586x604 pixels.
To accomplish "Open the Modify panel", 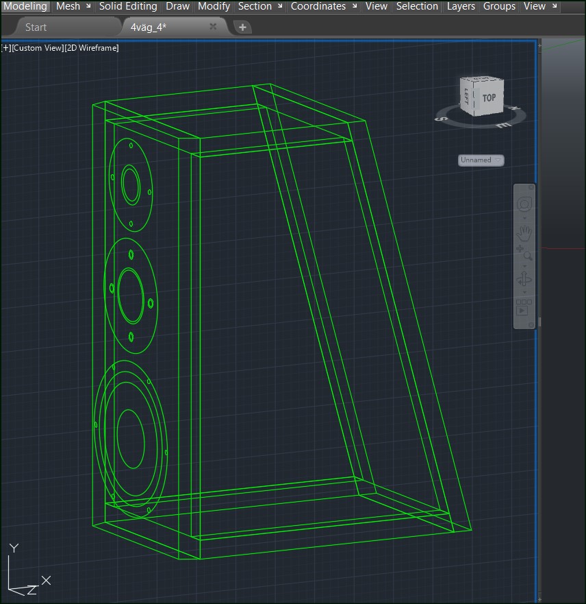I will tap(214, 6).
